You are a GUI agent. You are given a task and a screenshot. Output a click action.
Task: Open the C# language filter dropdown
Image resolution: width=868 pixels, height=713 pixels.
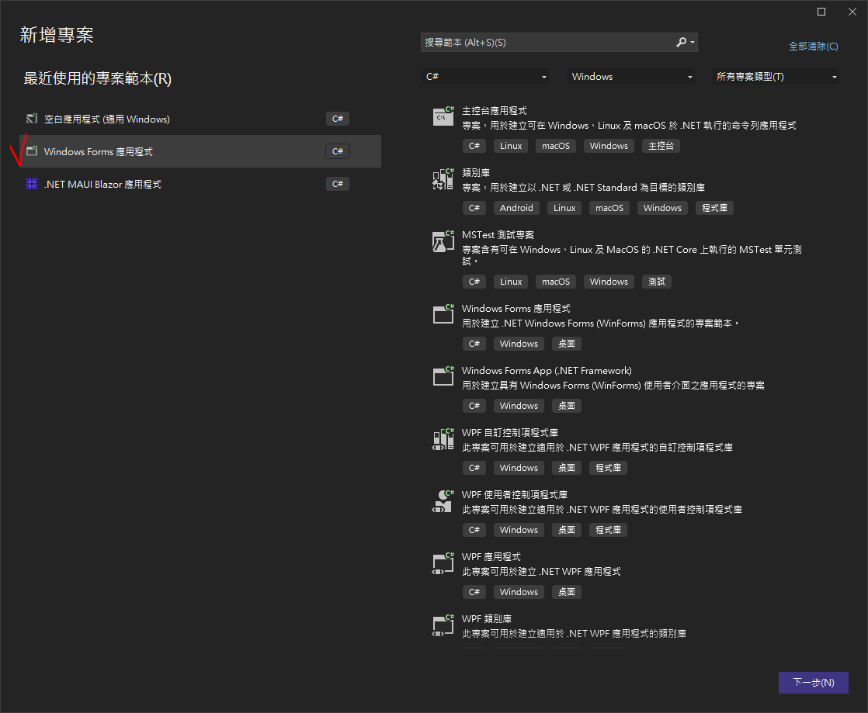(485, 76)
